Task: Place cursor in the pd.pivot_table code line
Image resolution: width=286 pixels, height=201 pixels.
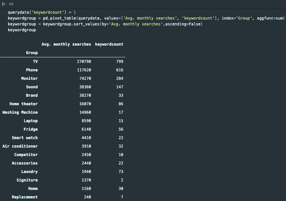Action: click(x=146, y=18)
